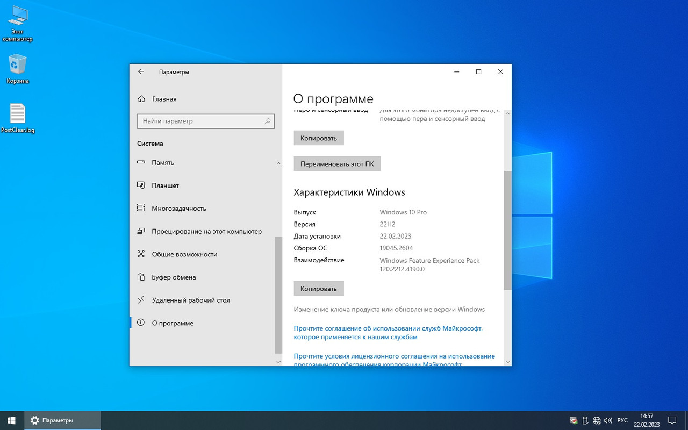Viewport: 688px width, 430px height.
Task: Click the Параметры taskbar button
Action: pos(62,420)
